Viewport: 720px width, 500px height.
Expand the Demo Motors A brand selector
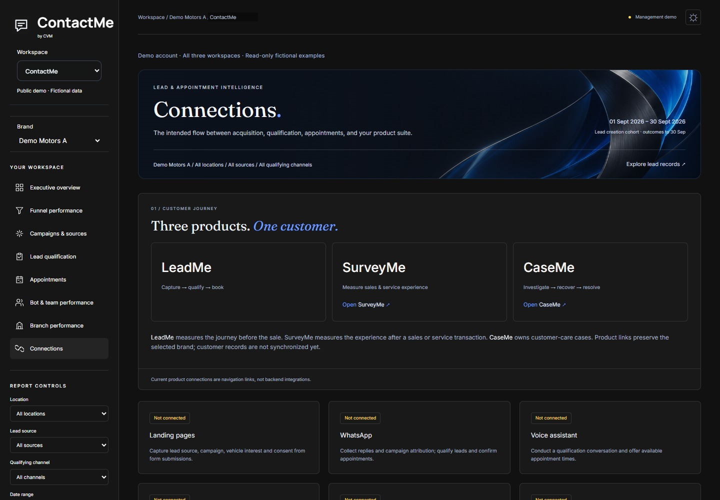(59, 140)
